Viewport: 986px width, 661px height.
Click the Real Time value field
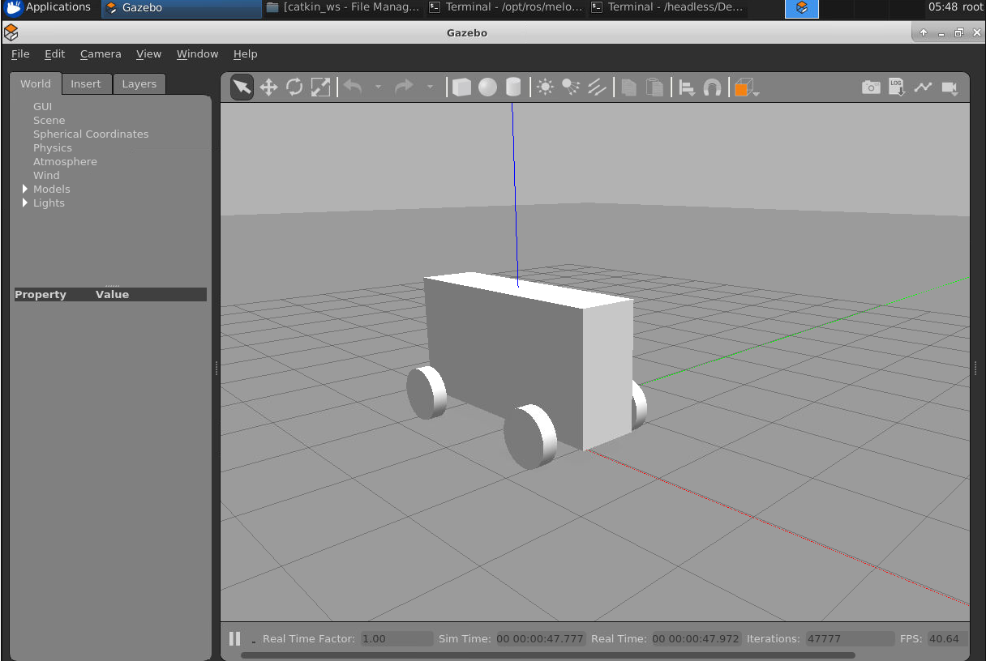(x=696, y=638)
